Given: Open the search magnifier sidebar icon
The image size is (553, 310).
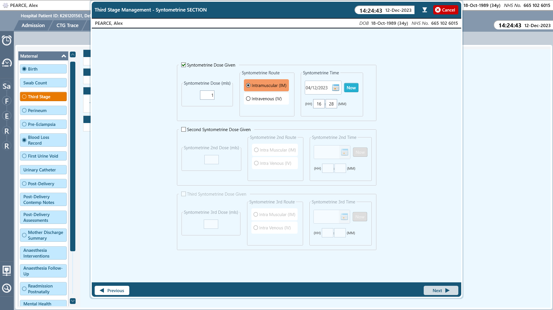Looking at the screenshot, I should coord(7,288).
